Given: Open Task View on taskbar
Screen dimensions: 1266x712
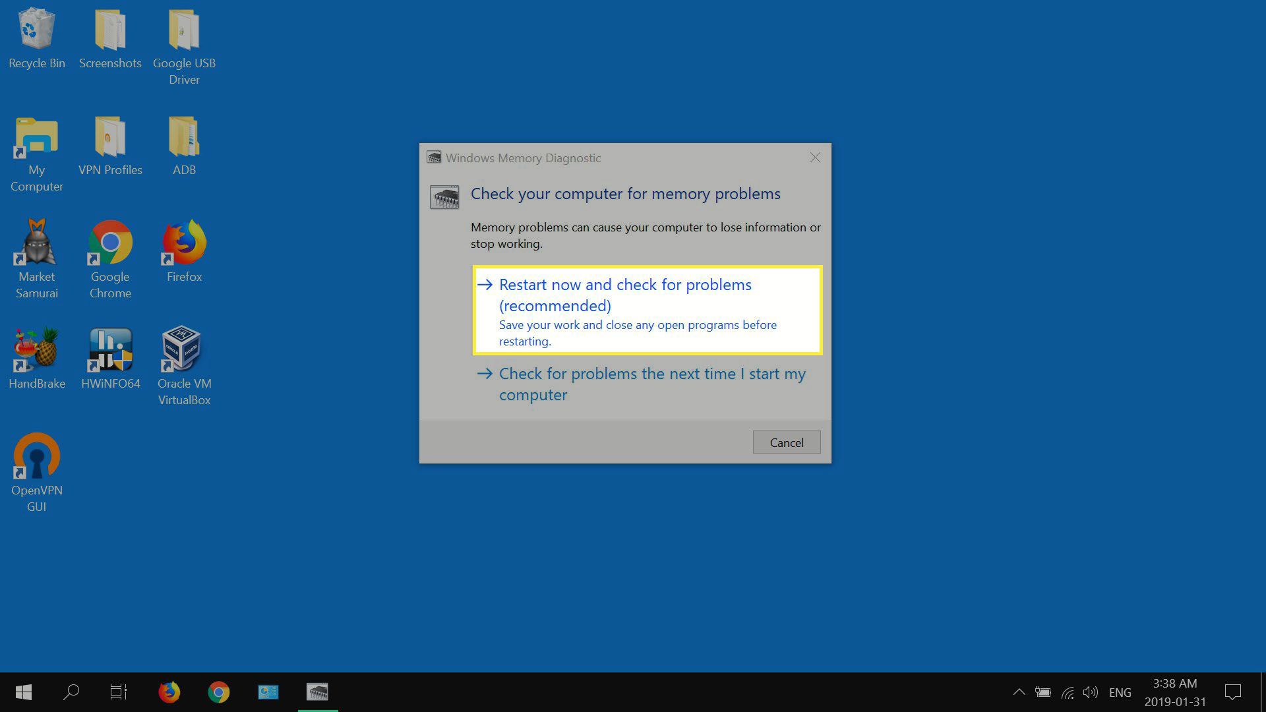Looking at the screenshot, I should tap(118, 692).
